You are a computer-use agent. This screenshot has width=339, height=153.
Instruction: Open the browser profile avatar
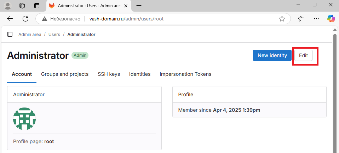click(8, 6)
